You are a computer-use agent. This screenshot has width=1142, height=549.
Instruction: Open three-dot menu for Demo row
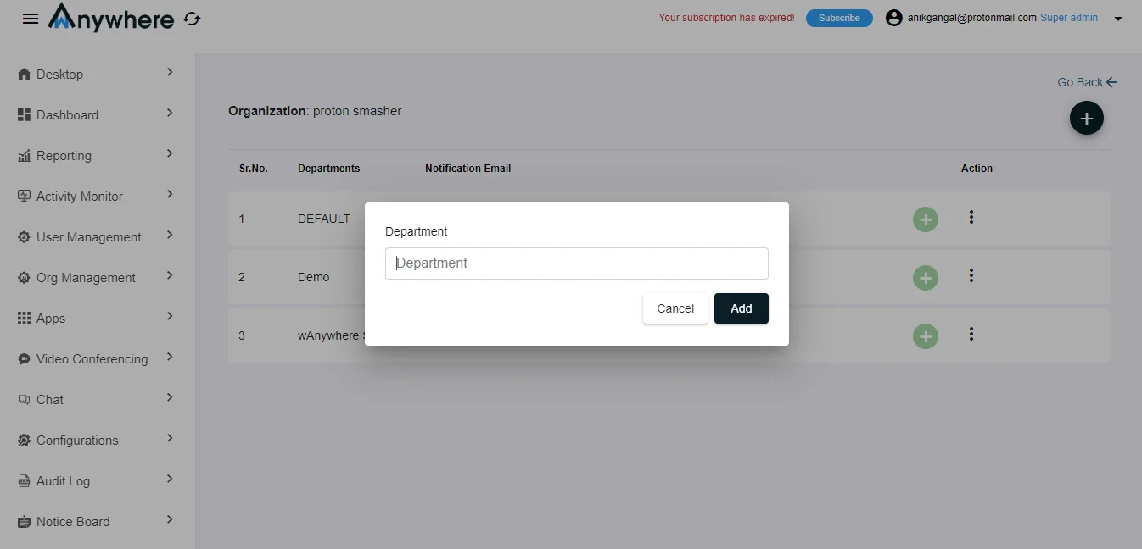click(x=971, y=276)
